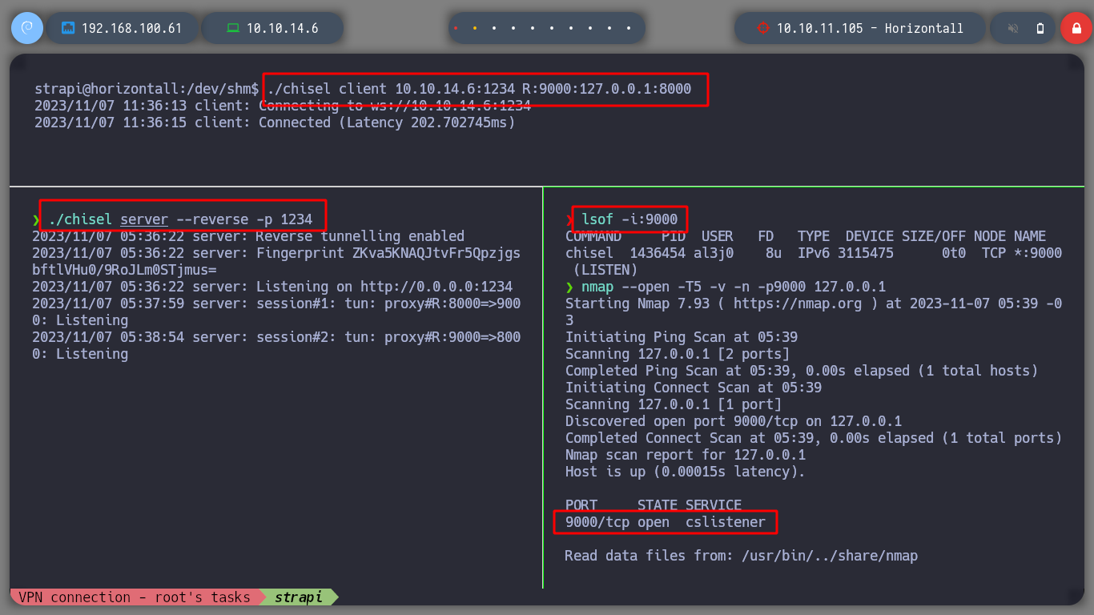The width and height of the screenshot is (1094, 615).
Task: Click the battery status icon
Action: click(1040, 28)
